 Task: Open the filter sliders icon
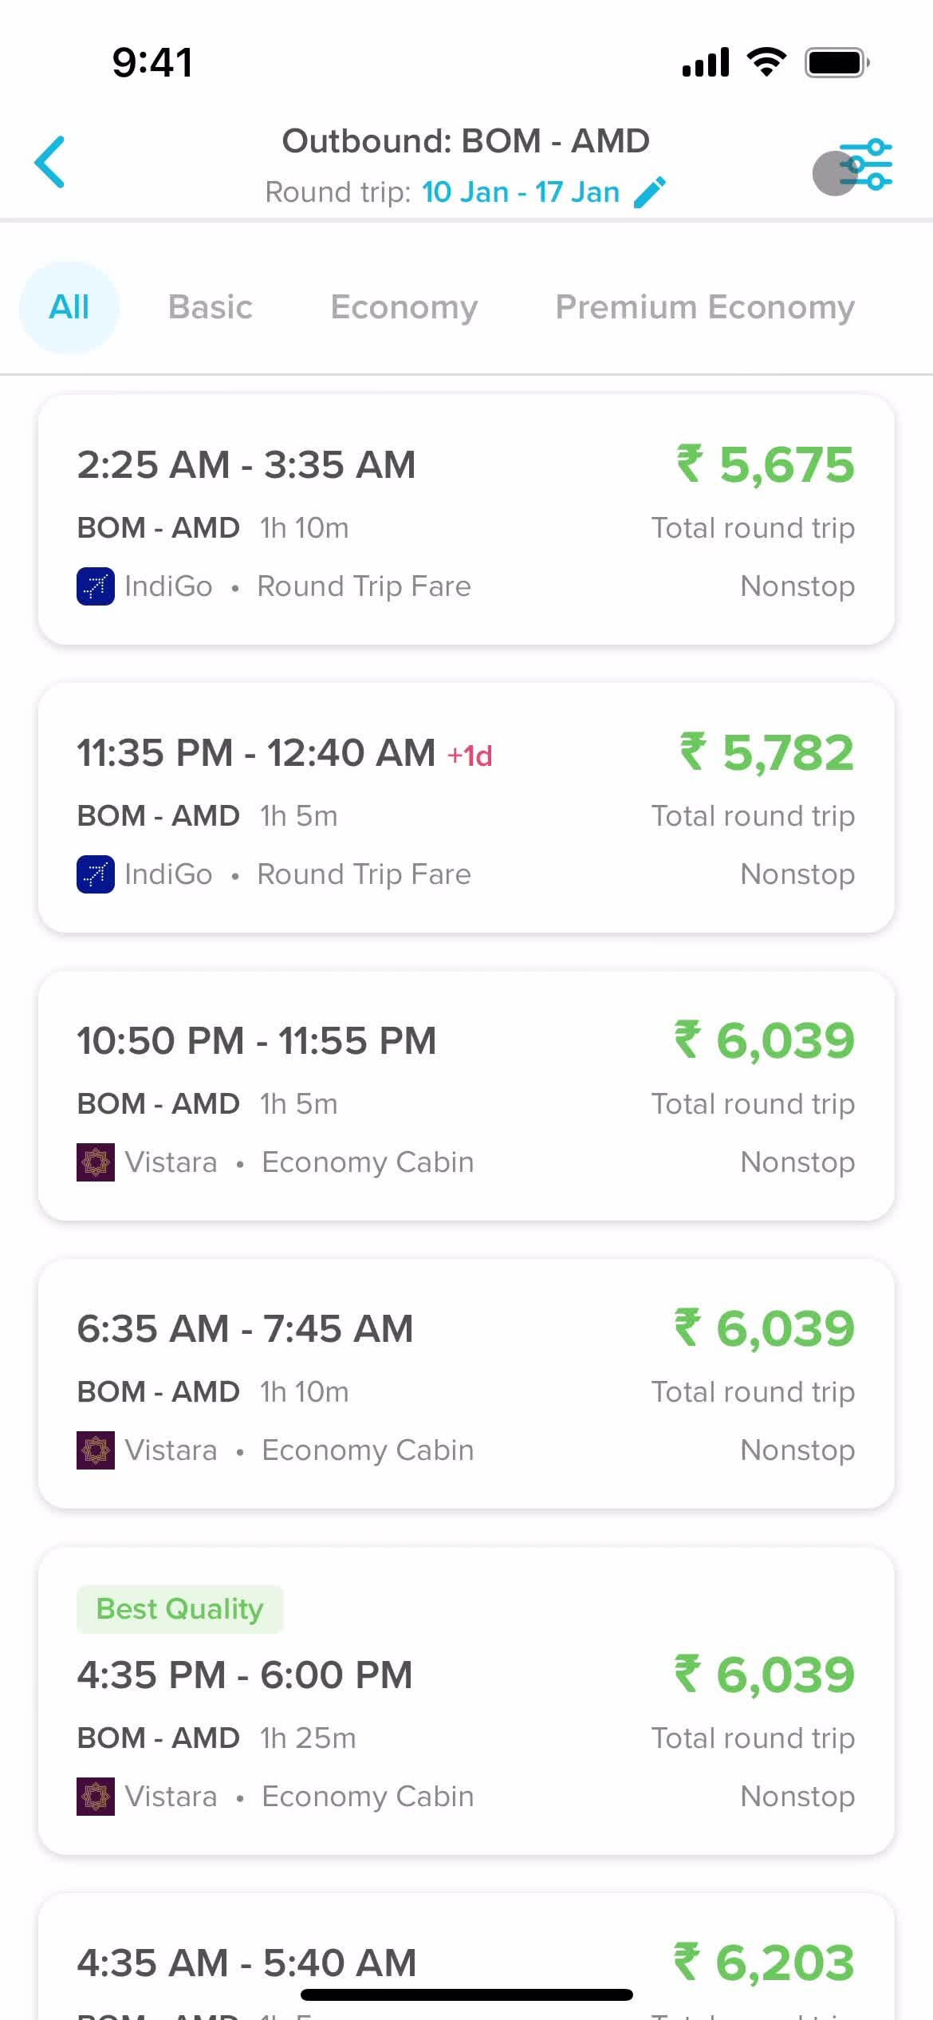[x=865, y=165]
